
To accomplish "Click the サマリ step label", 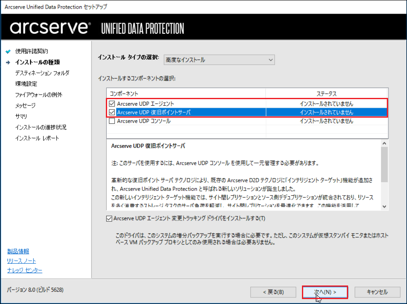I will (x=21, y=116).
